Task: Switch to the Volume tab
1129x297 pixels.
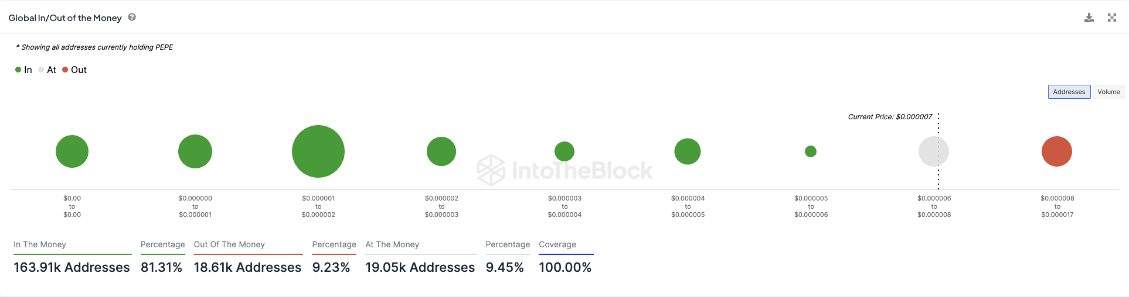Action: tap(1108, 92)
